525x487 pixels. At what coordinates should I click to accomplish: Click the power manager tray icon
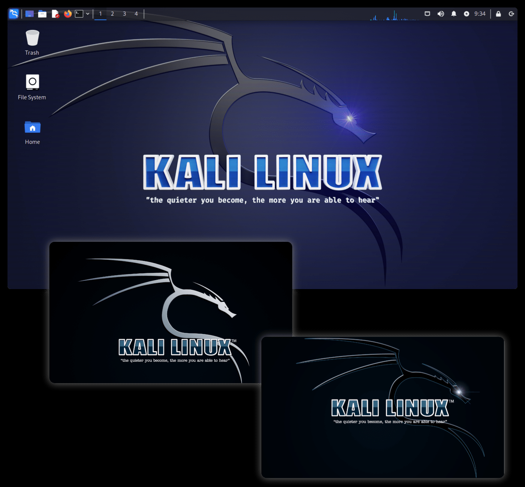click(466, 14)
